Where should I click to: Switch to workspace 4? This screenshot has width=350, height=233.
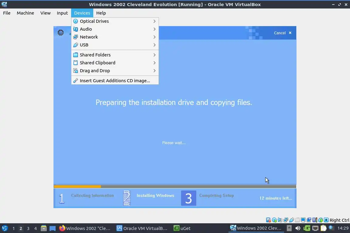(36, 228)
